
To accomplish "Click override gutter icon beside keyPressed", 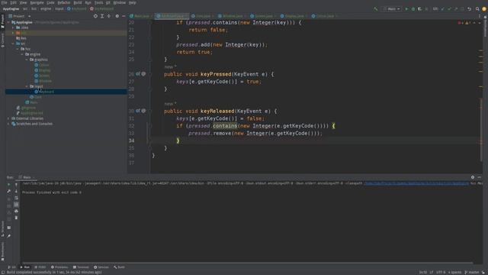I will point(138,74).
